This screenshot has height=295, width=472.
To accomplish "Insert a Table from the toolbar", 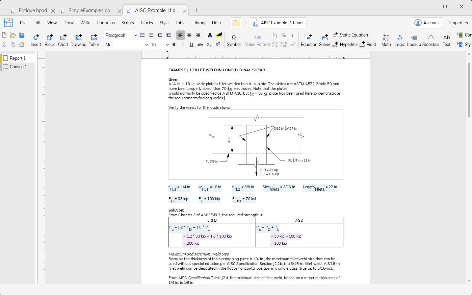I will (x=94, y=40).
